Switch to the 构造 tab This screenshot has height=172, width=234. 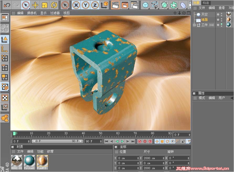(206, 3)
